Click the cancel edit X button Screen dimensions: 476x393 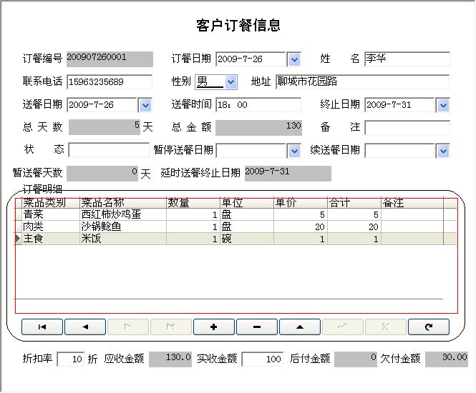pos(386,327)
